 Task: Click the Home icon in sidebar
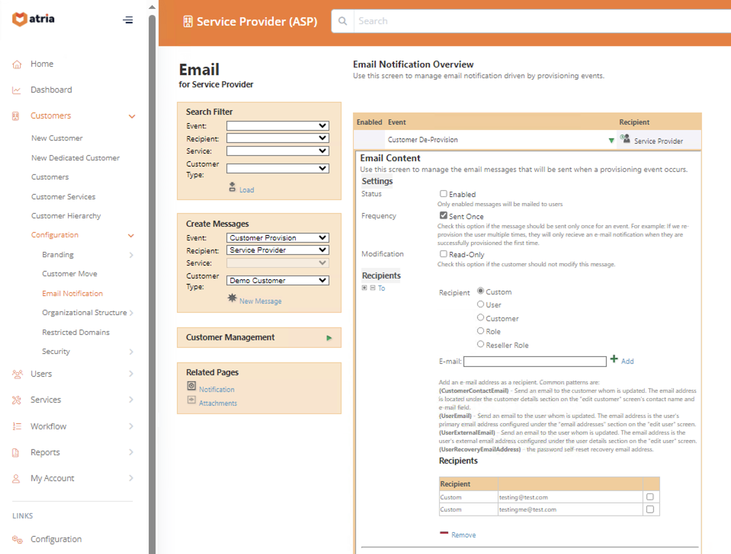pos(17,64)
